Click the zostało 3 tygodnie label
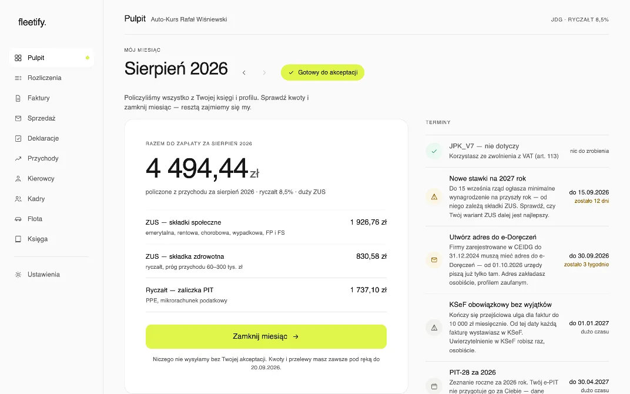The image size is (630, 394). click(x=586, y=265)
